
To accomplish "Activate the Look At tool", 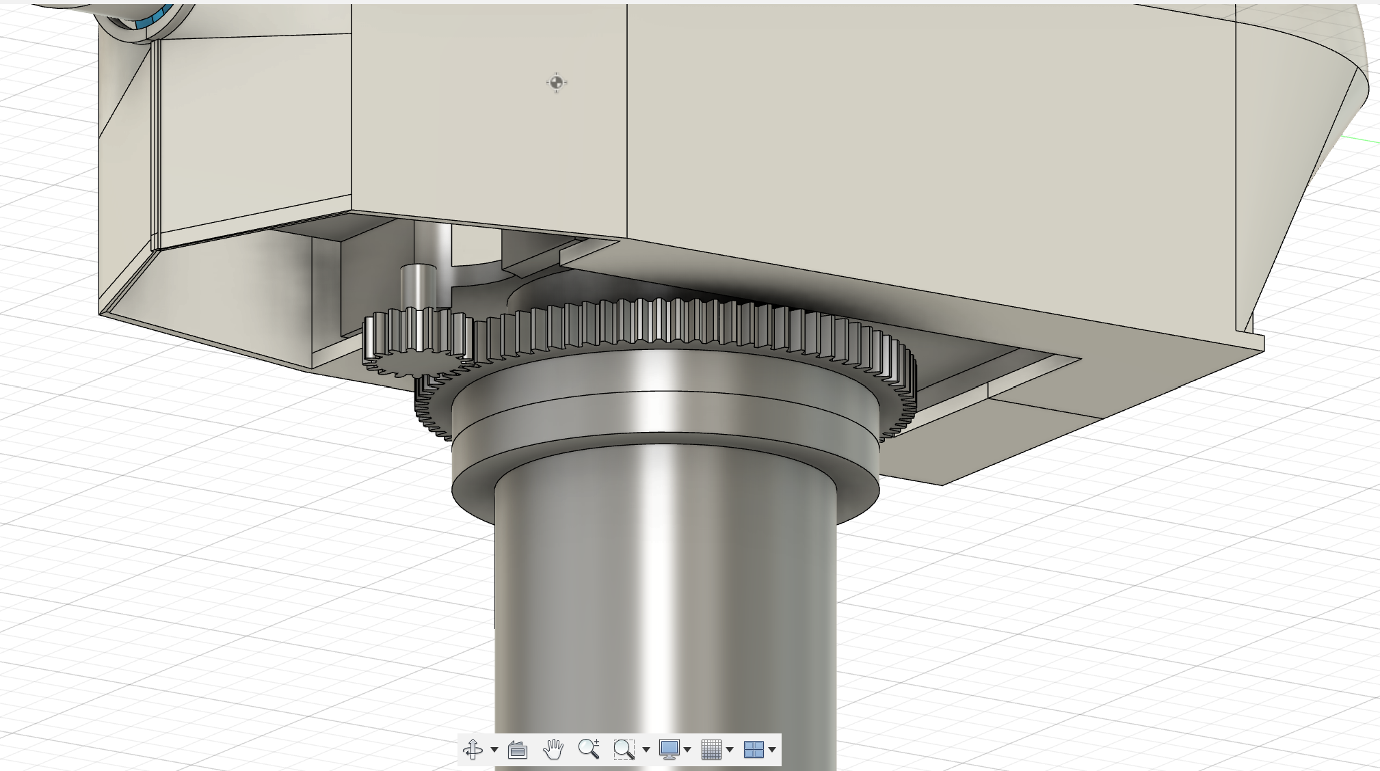I will coord(518,749).
